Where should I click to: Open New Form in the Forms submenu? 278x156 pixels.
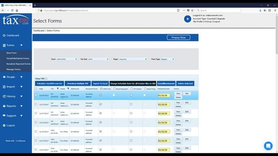click(12, 53)
